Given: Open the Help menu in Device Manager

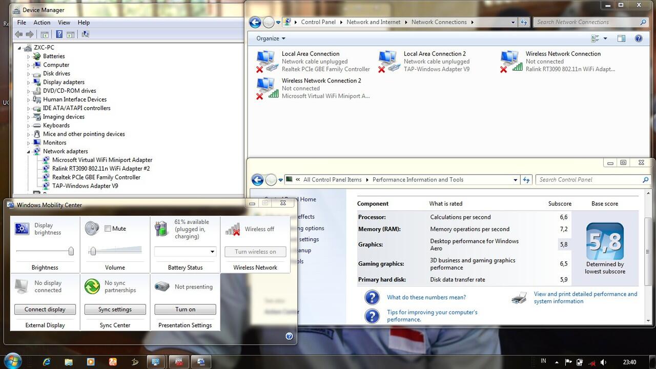Looking at the screenshot, I should [x=84, y=23].
